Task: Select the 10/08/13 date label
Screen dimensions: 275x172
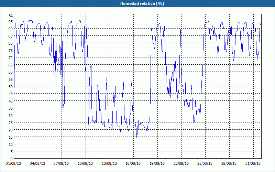Action: point(85,164)
